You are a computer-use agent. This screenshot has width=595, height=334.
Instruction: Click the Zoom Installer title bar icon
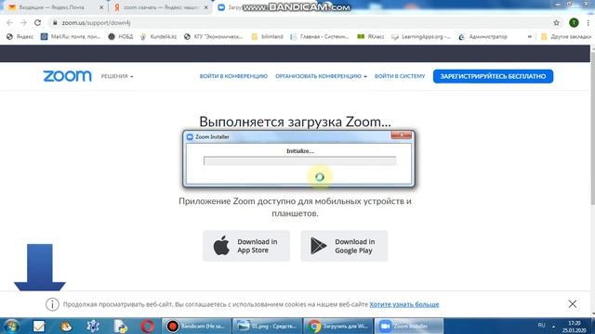click(190, 136)
